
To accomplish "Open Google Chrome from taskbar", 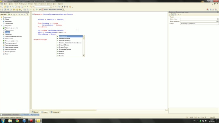I will click(x=17, y=121).
